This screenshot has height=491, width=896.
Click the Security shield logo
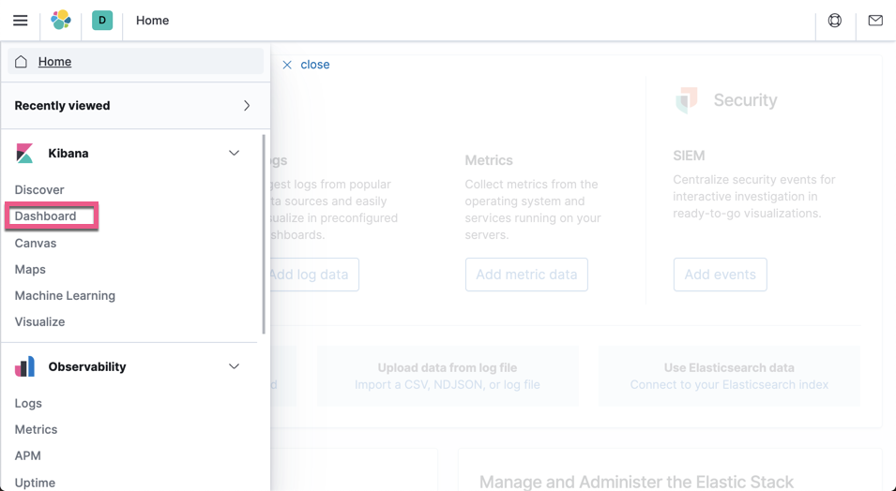click(x=686, y=100)
